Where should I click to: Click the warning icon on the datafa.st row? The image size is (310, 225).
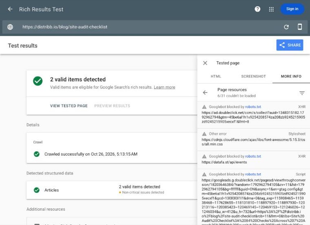pos(204,156)
